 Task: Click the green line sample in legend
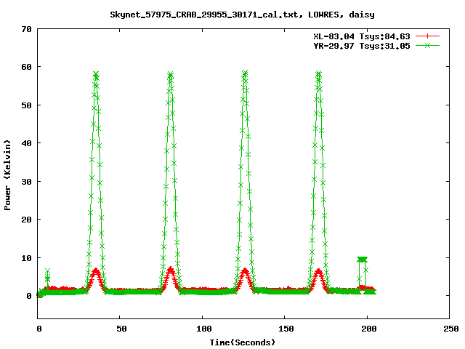427,45
